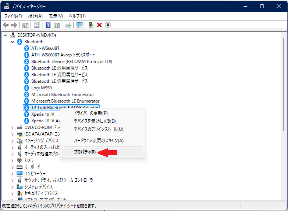Expand the サウンド、ビデオ、およびゲーム コントローラー category
This screenshot has height=211, width=288.
pyautogui.click(x=12, y=181)
